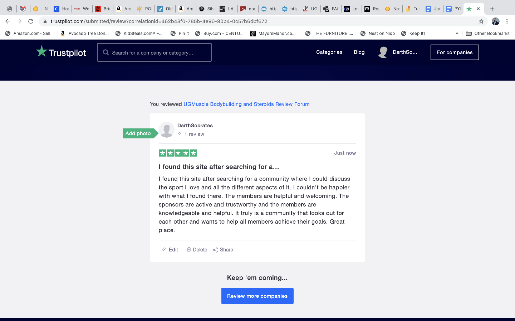
Task: Click the Add photo button
Action: (138, 133)
